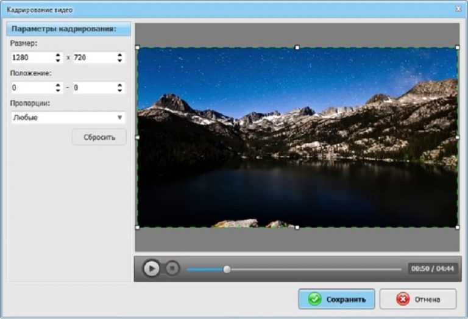Click the green checkmark icon on Сохранить
468x319 pixels.
click(x=314, y=299)
